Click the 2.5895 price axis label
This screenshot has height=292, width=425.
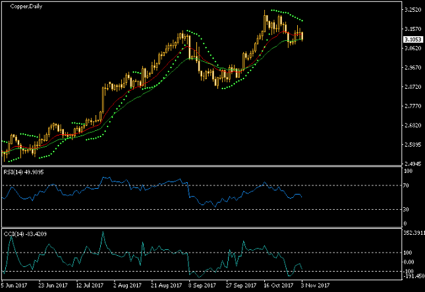click(x=412, y=145)
